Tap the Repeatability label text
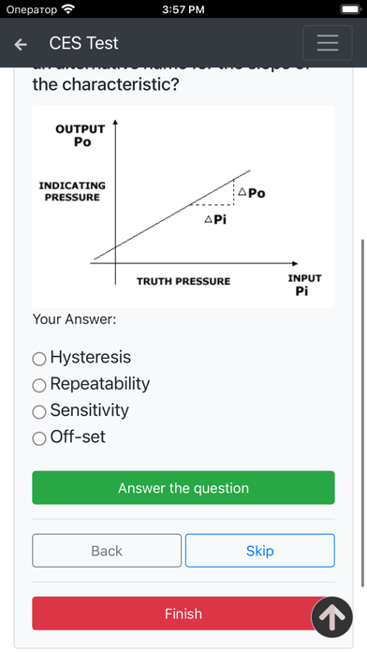Image resolution: width=367 pixels, height=652 pixels. [100, 384]
